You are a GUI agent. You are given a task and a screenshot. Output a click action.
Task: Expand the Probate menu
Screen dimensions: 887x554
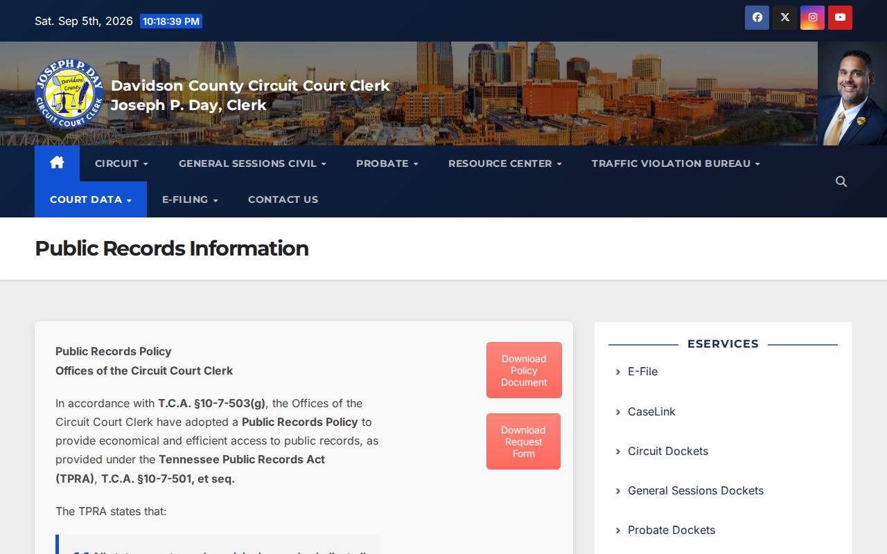pyautogui.click(x=387, y=163)
